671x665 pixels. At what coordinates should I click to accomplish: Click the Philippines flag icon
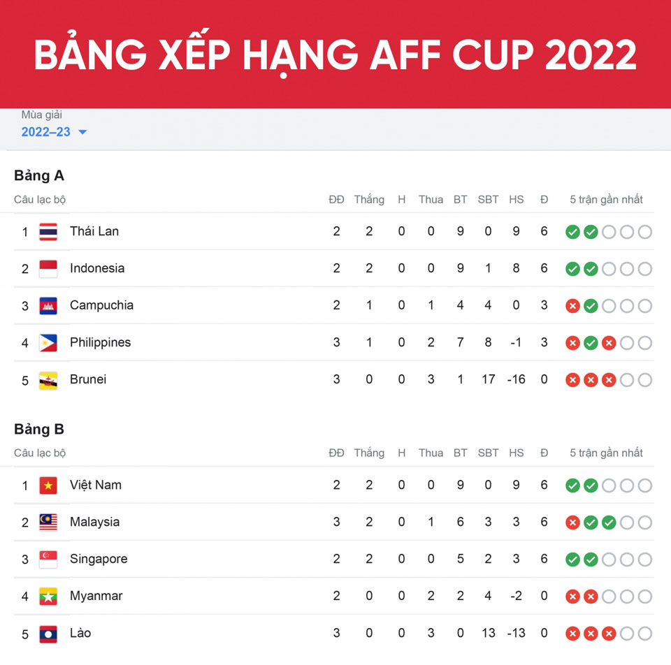click(48, 343)
